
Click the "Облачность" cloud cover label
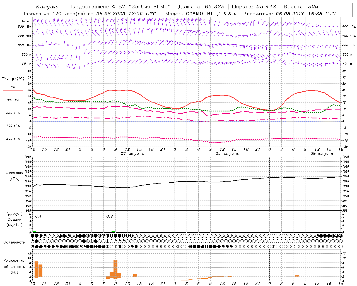(x=14, y=242)
